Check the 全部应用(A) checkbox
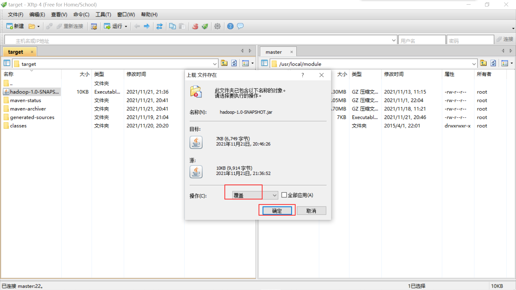516x290 pixels. click(x=284, y=195)
